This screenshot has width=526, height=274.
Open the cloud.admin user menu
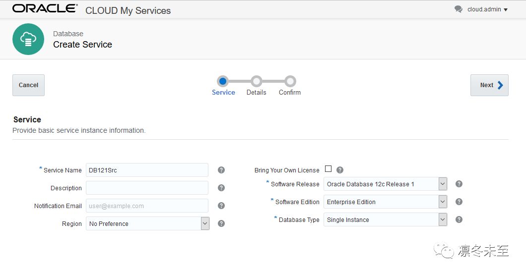click(x=487, y=9)
